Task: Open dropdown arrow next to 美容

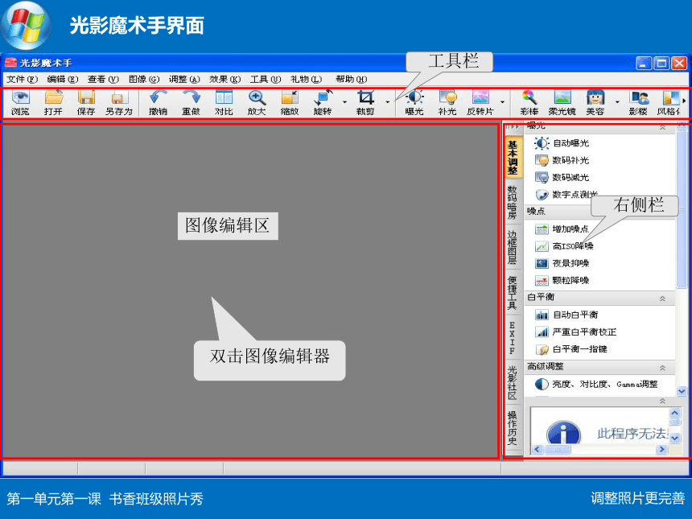Action: [617, 102]
